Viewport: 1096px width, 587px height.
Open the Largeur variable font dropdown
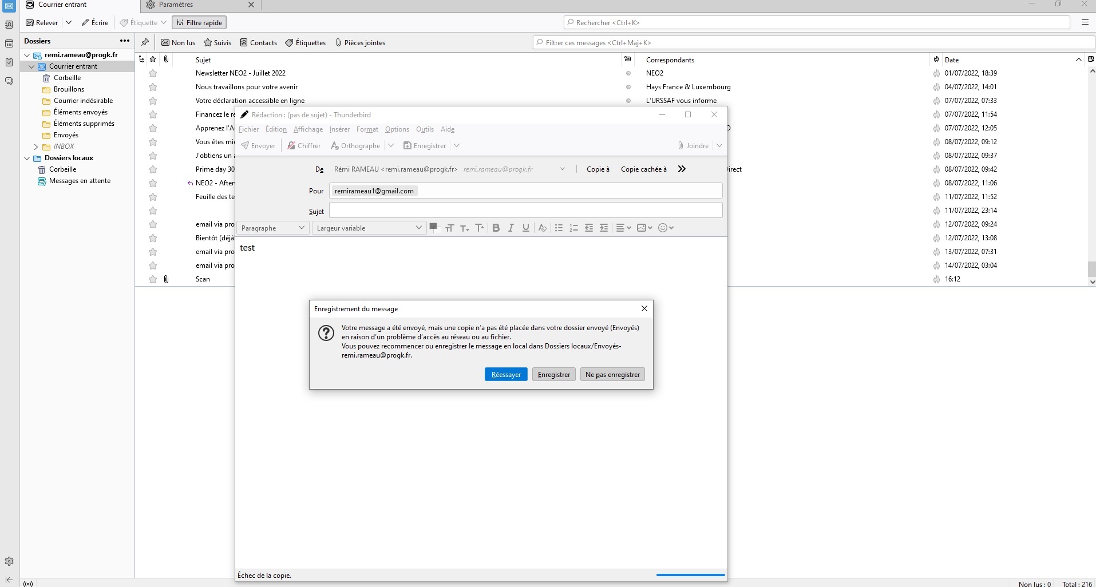pyautogui.click(x=369, y=228)
